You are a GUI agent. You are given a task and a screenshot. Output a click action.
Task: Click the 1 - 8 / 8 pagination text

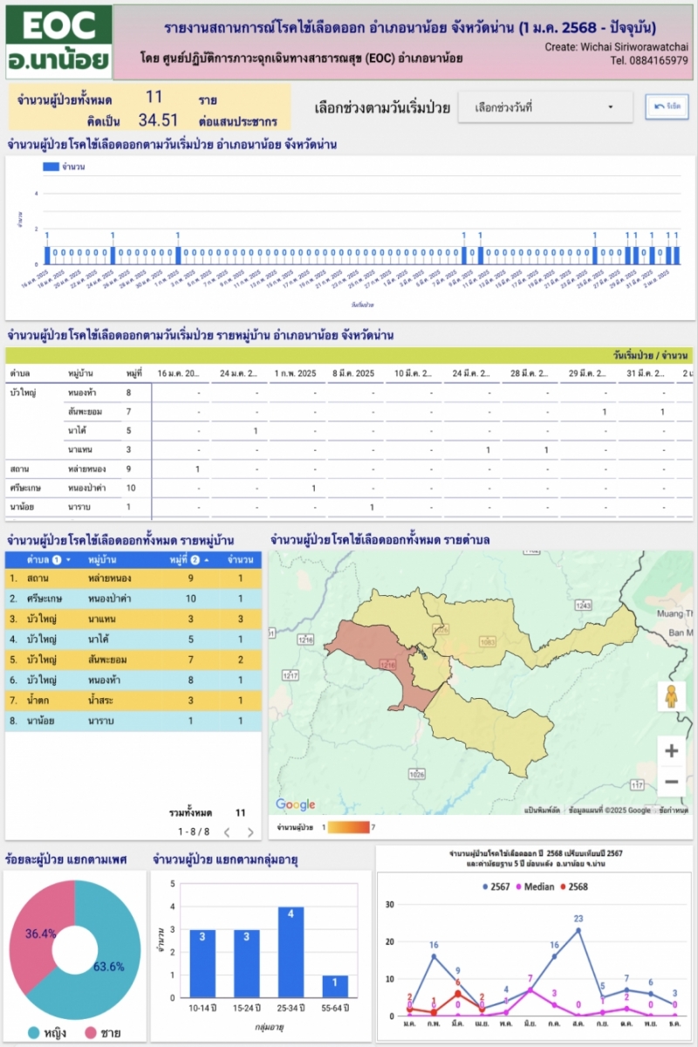click(192, 832)
